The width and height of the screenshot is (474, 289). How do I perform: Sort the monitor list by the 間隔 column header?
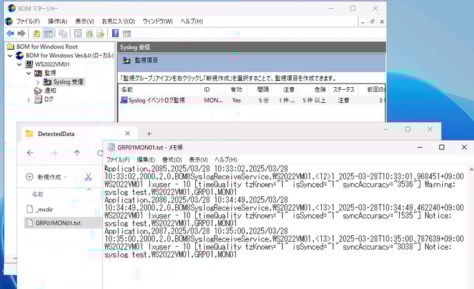(x=259, y=90)
